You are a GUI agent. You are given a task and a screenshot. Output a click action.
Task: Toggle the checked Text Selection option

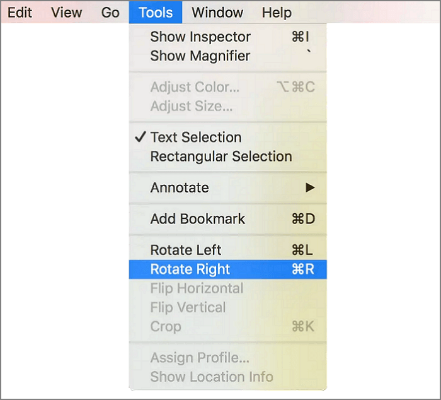[195, 137]
